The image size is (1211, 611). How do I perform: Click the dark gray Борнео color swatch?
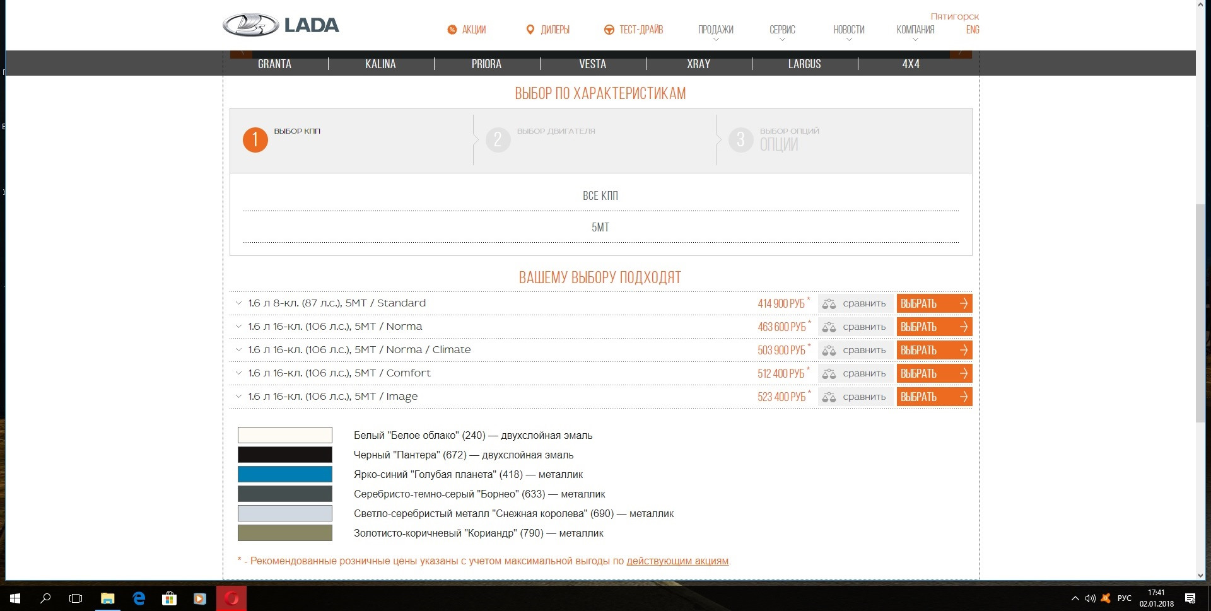click(285, 494)
